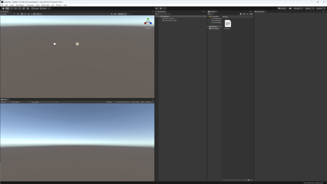Open Scene camera settings icon
Image resolution: width=327 pixels, height=184 pixels.
click(115, 14)
